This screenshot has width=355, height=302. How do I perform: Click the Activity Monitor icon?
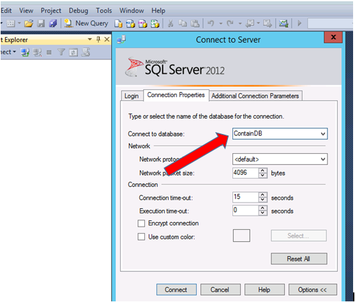[283, 24]
